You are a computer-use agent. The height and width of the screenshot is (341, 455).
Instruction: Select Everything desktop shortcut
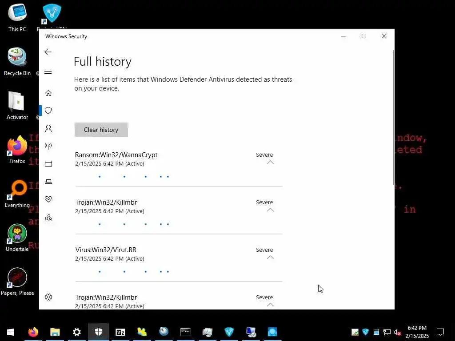[17, 194]
